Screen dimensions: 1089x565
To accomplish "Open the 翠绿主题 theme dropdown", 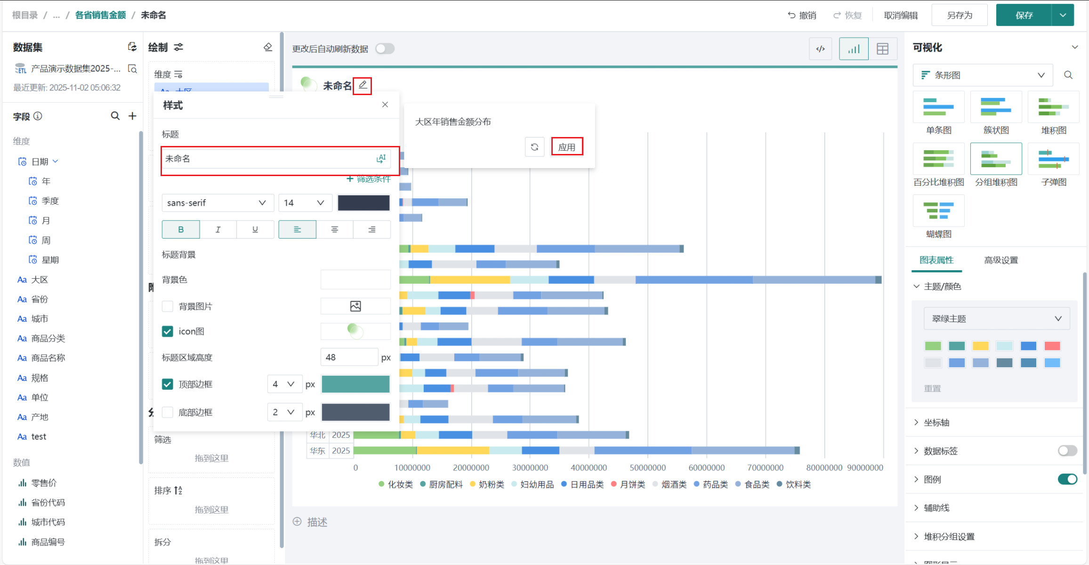I will click(x=996, y=319).
